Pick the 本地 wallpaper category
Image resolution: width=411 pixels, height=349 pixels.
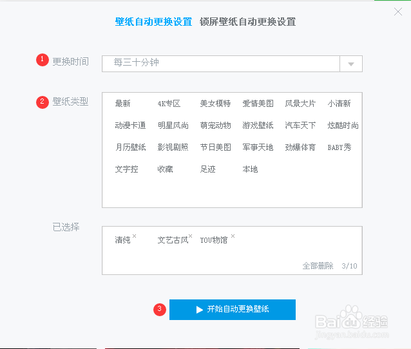point(250,169)
